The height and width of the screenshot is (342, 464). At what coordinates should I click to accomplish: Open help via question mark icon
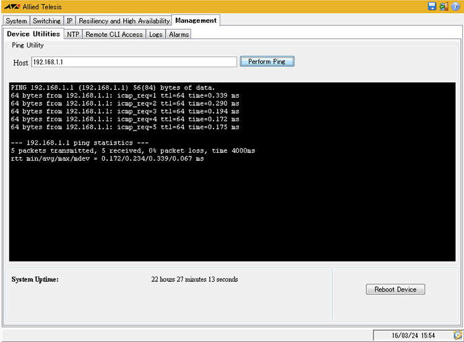click(455, 6)
